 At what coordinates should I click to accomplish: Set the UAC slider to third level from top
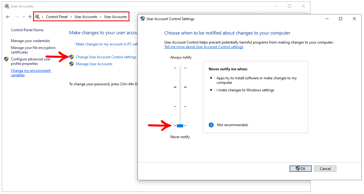coord(180,106)
